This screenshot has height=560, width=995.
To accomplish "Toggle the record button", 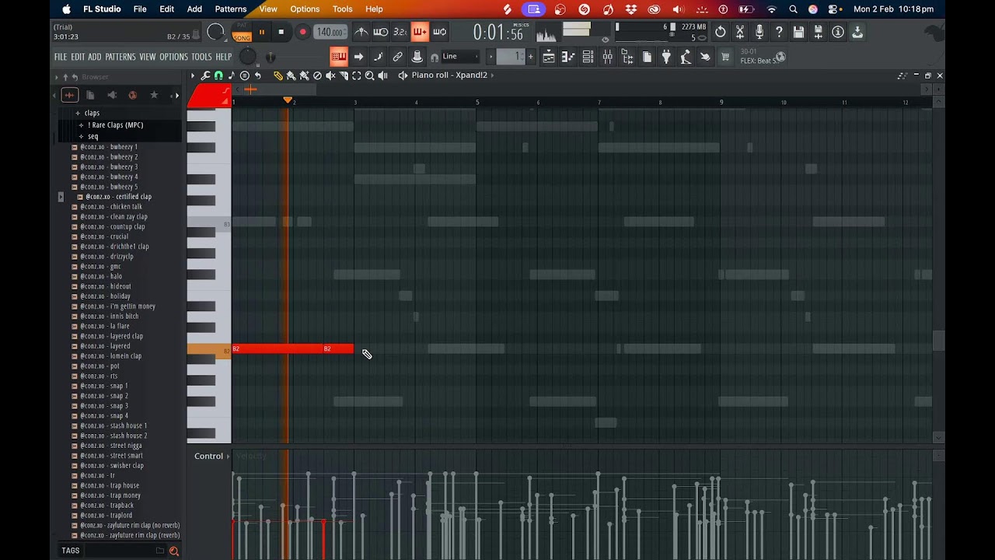I will point(302,32).
